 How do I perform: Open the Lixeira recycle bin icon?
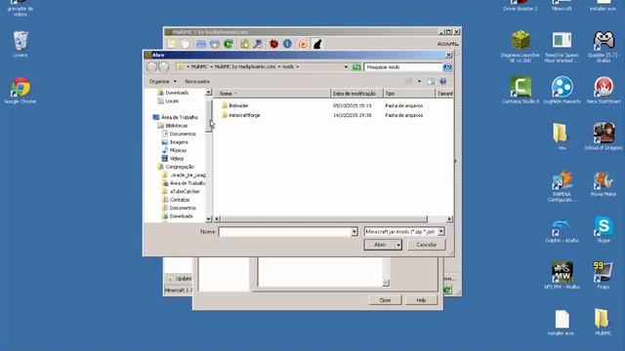coord(21,44)
